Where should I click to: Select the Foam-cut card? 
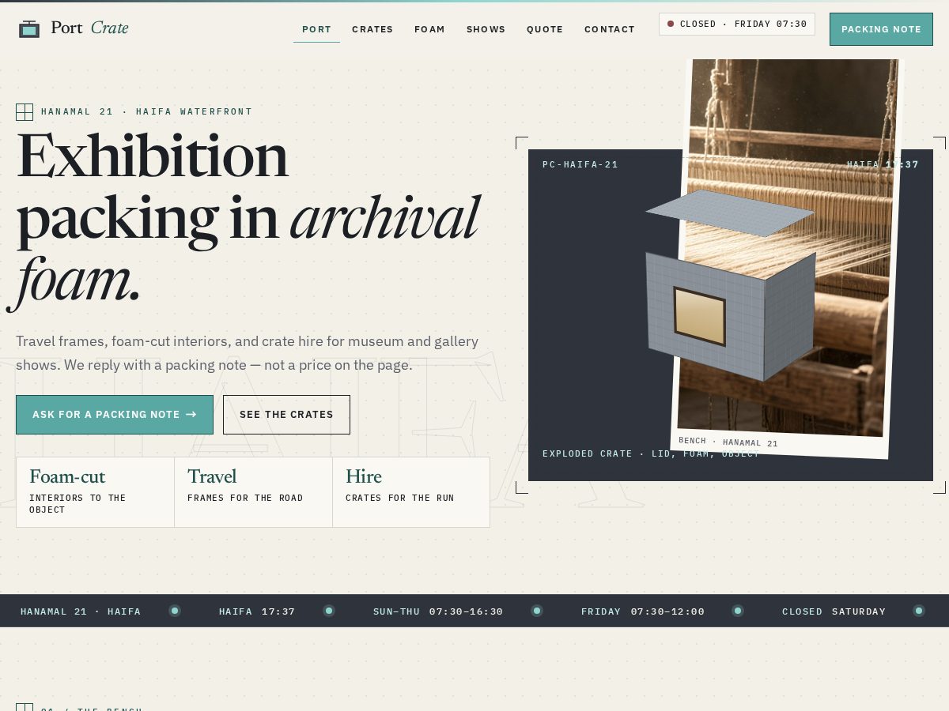[95, 492]
